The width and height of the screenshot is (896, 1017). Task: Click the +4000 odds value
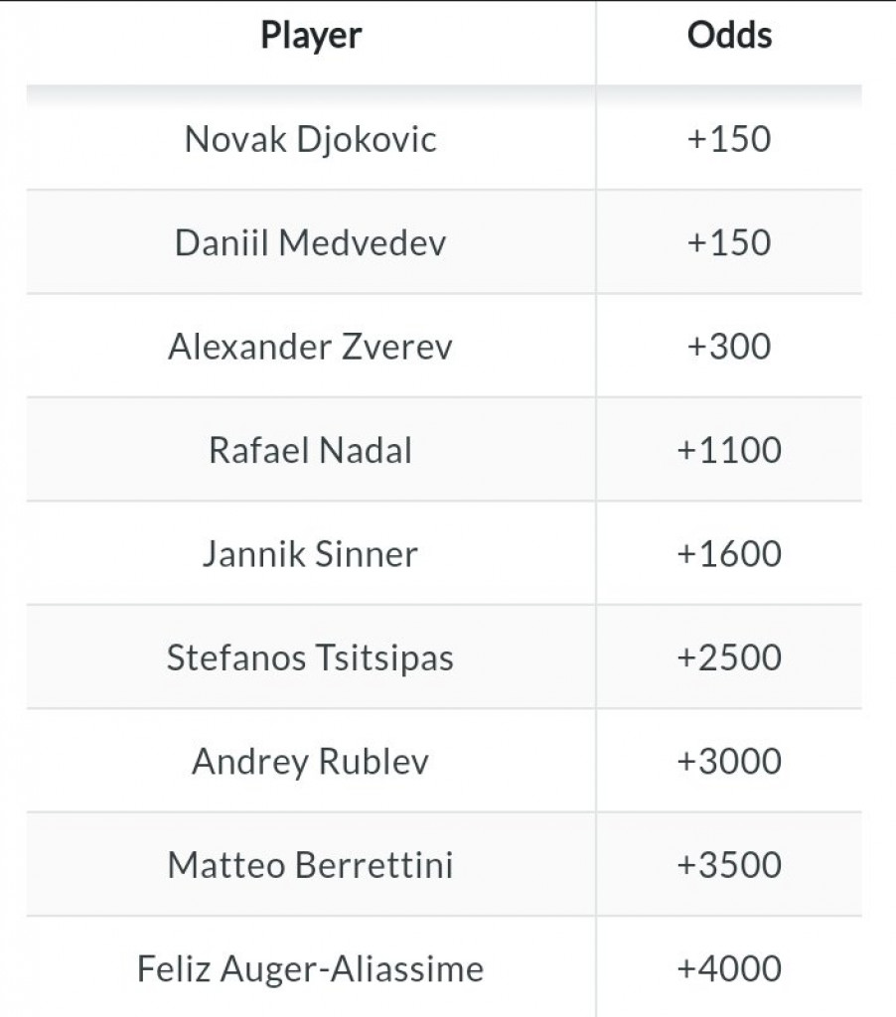[729, 968]
